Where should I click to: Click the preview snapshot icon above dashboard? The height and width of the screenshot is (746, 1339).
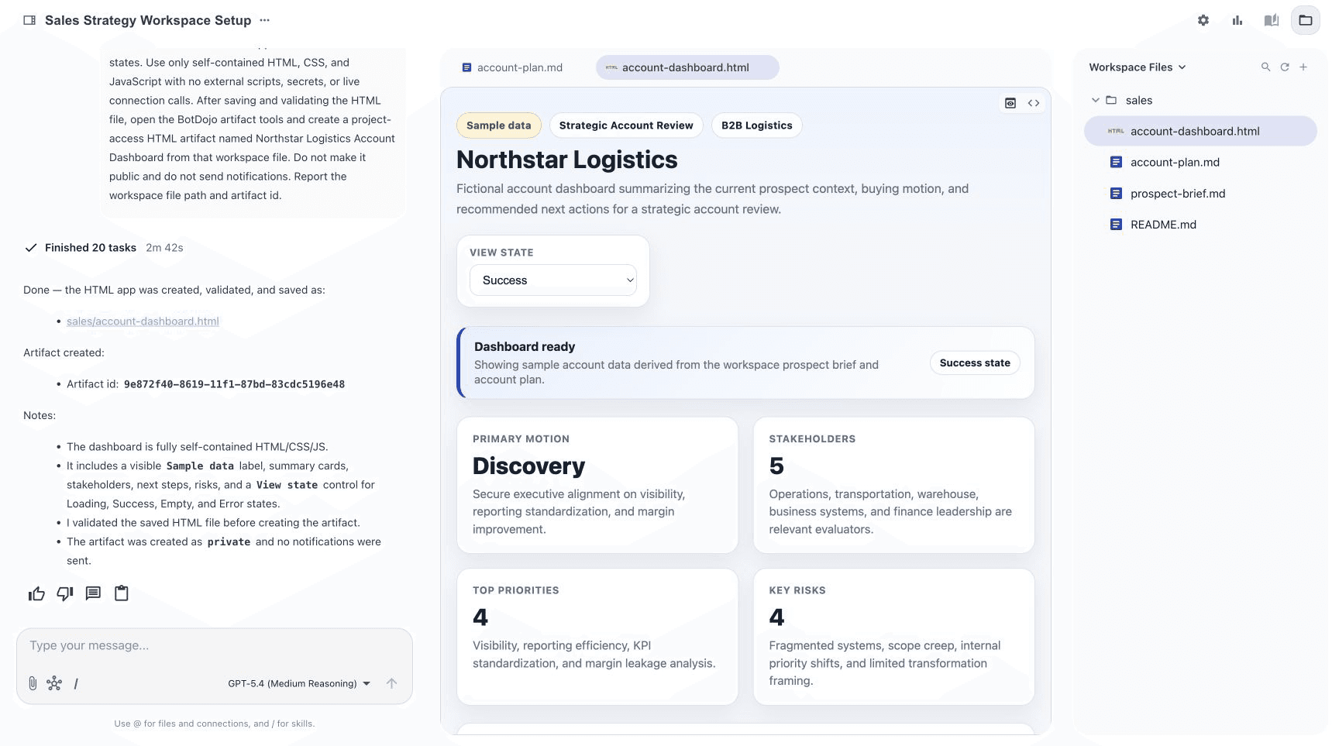tap(1010, 103)
